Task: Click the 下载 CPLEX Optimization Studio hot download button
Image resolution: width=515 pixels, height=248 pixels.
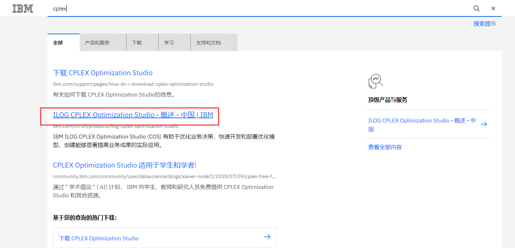Action: pyautogui.click(x=99, y=238)
